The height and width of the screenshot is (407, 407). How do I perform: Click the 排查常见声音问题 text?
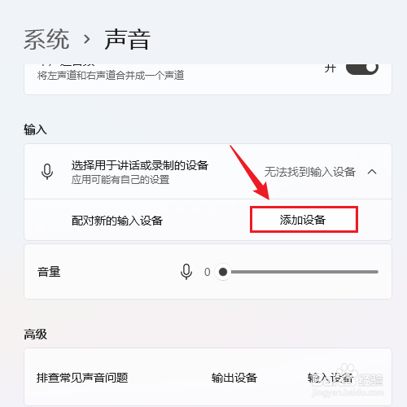82,378
